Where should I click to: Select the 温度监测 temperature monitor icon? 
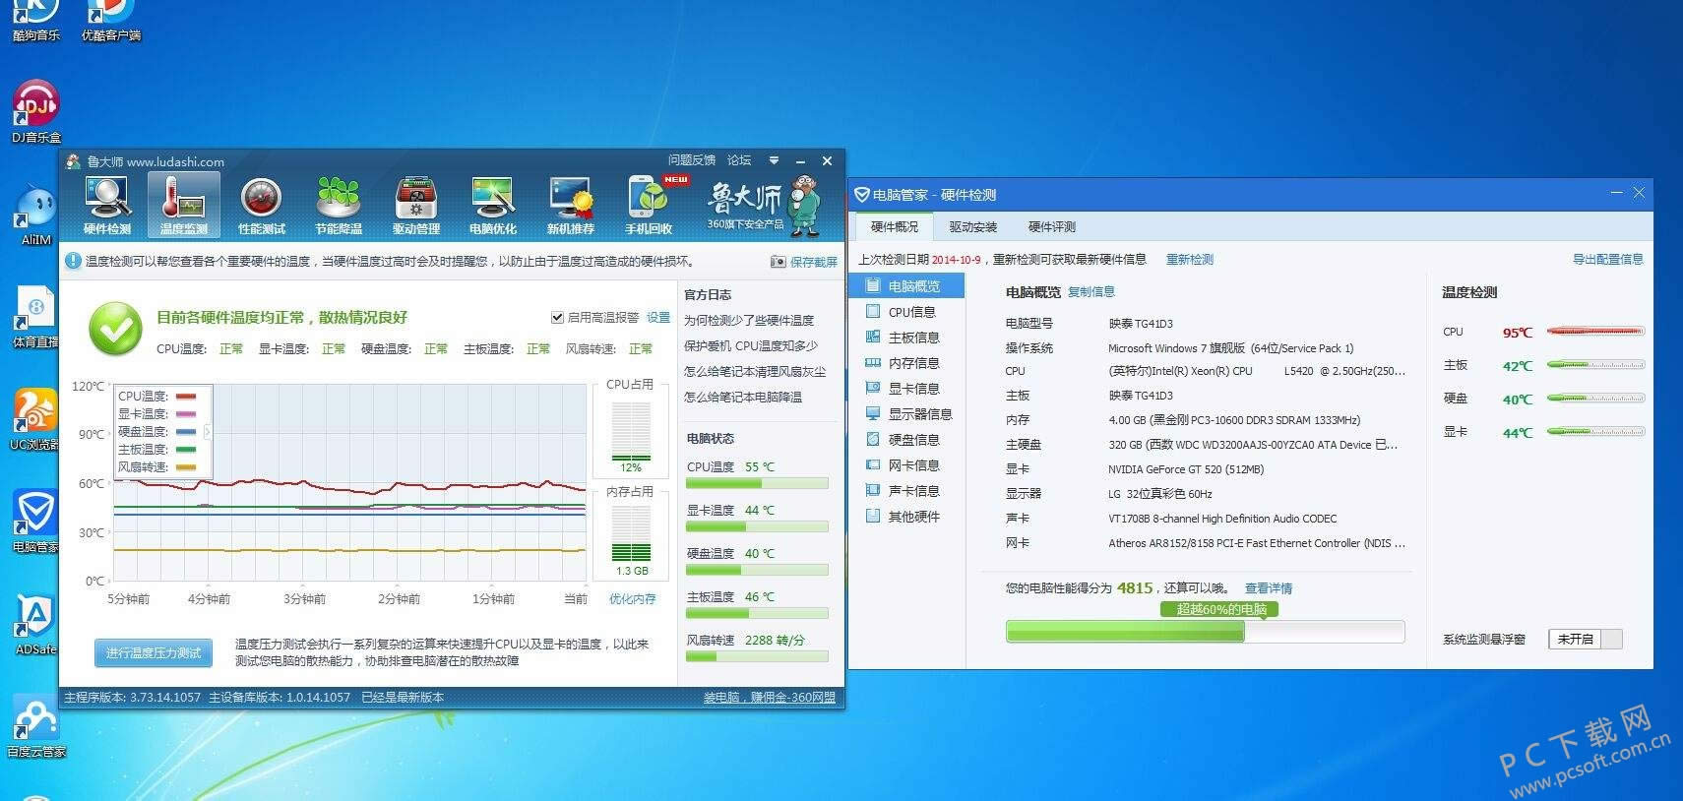click(x=183, y=206)
